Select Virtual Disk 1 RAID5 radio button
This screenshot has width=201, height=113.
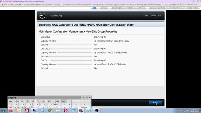95,53
